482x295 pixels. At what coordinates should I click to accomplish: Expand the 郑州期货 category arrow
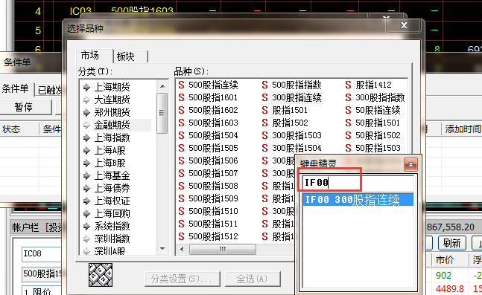click(x=86, y=112)
